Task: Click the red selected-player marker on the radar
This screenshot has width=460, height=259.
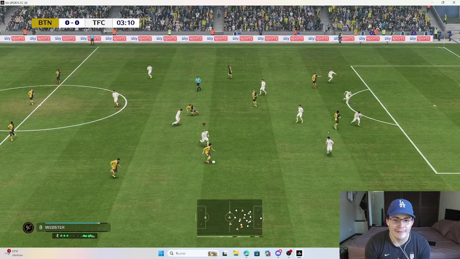Action: click(241, 225)
